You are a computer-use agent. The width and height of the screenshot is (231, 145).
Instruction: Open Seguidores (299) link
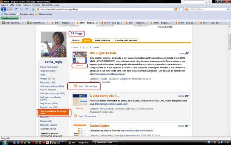[49, 103]
